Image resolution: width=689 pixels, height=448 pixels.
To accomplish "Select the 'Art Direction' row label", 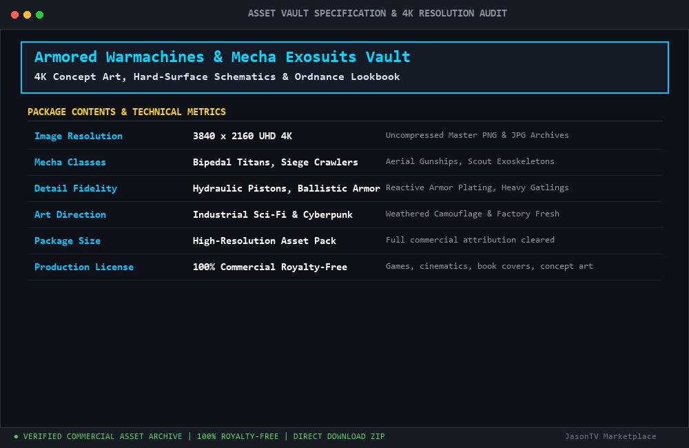I will [70, 214].
